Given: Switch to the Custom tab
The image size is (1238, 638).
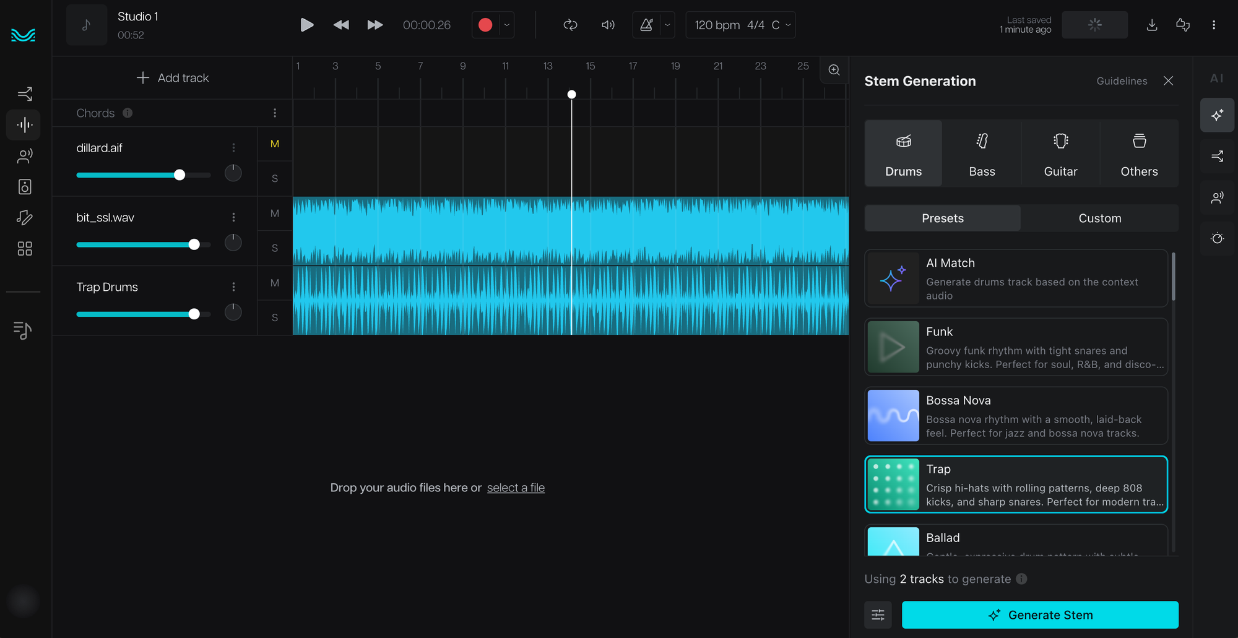Looking at the screenshot, I should tap(1099, 218).
